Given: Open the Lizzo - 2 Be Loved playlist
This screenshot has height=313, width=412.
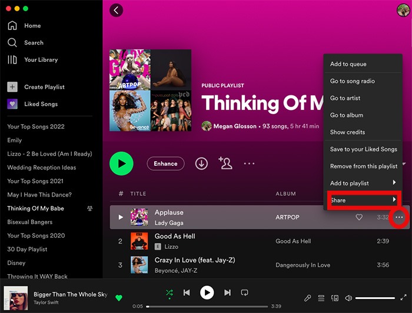Looking at the screenshot, I should pos(49,154).
